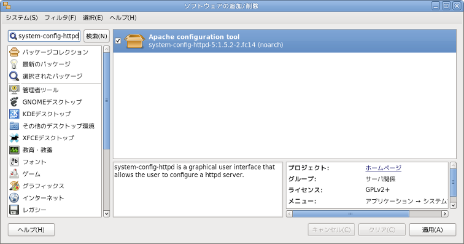Select the XFCEデスクトップ category label
The width and height of the screenshot is (464, 244).
(48, 138)
